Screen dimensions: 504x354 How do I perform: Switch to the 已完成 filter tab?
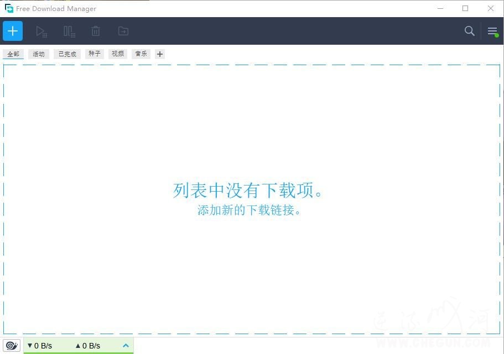pos(67,54)
